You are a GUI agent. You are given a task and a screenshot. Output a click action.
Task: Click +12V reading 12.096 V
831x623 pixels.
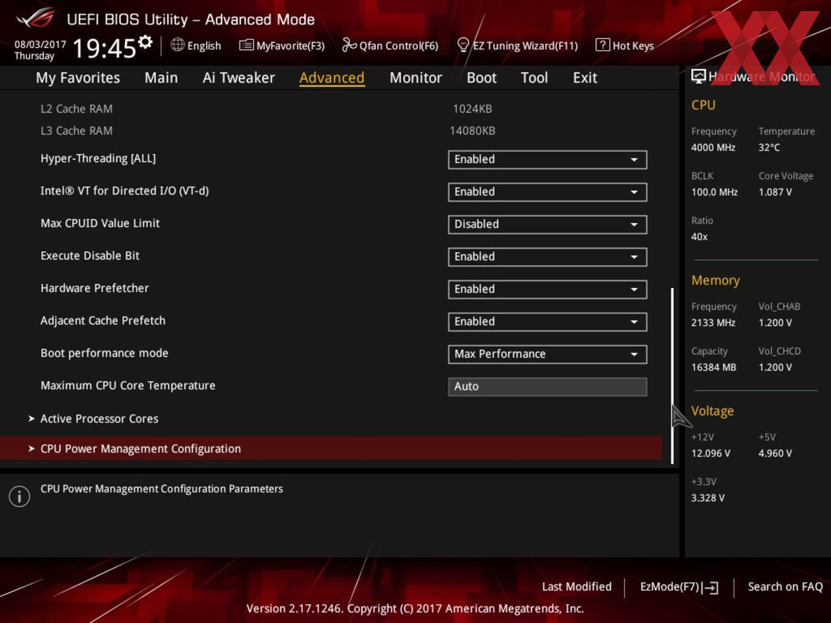point(711,453)
